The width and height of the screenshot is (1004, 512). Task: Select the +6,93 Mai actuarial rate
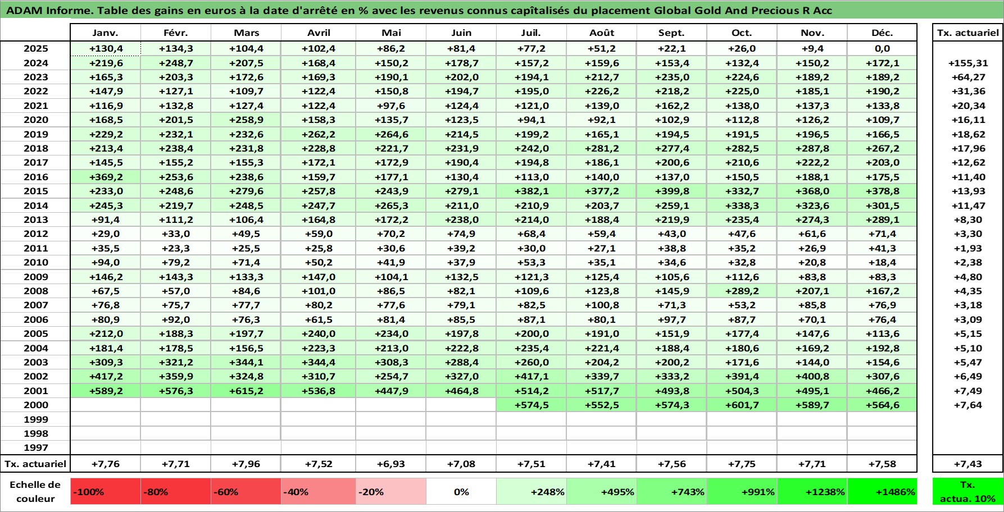click(391, 464)
